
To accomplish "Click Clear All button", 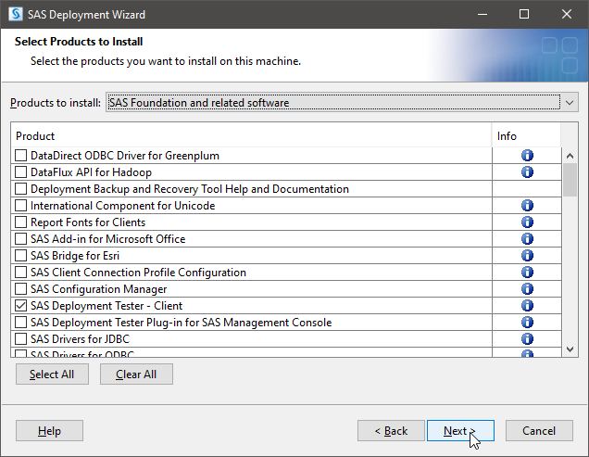I will click(136, 374).
